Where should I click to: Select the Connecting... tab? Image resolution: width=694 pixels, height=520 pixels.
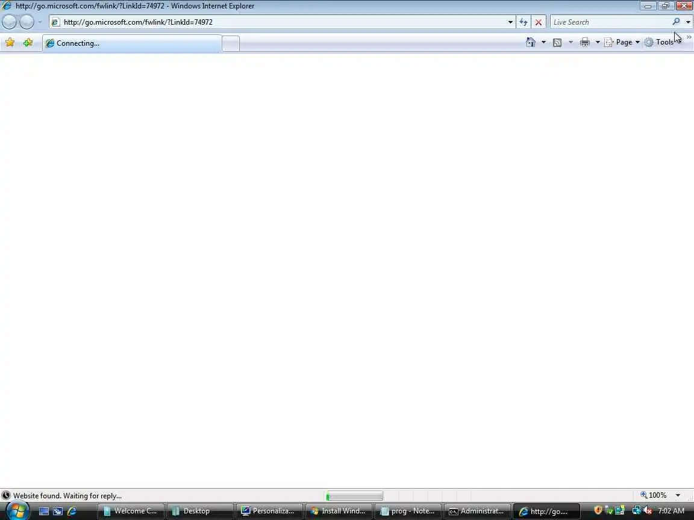click(x=132, y=43)
